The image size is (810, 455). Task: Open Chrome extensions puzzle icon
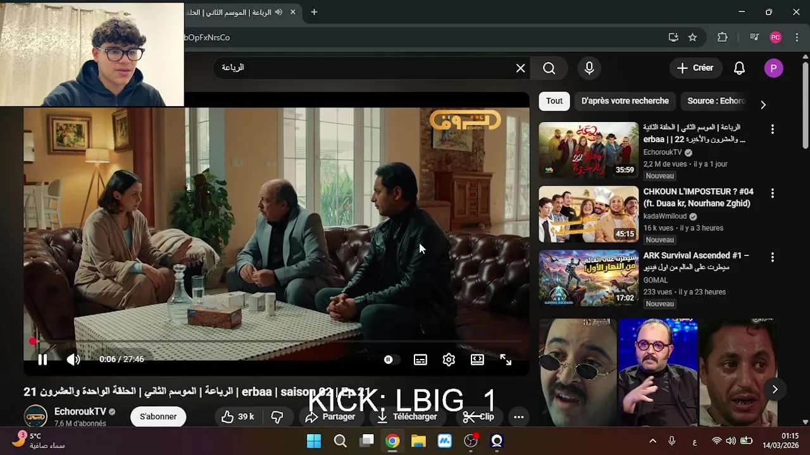tap(722, 37)
